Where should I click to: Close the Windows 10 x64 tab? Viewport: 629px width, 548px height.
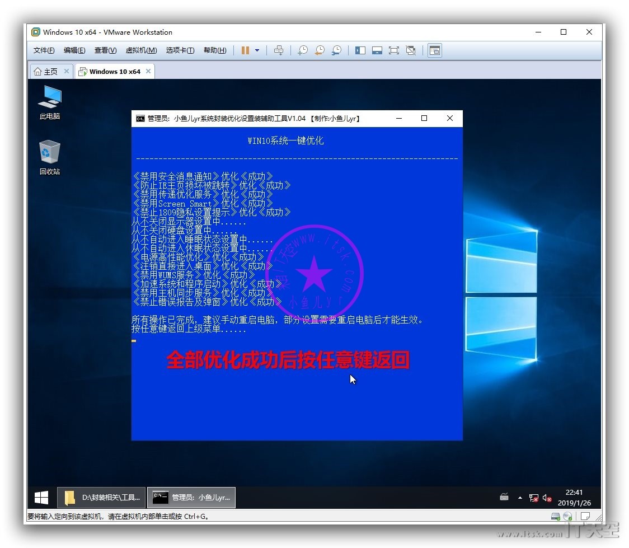(x=148, y=71)
